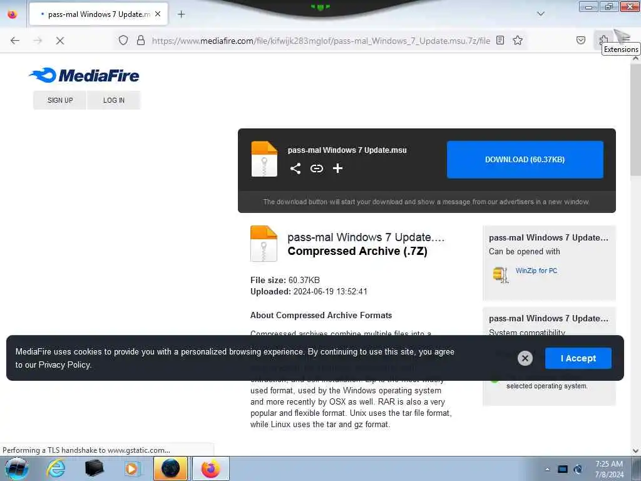This screenshot has height=481, width=641.
Task: Open the Save to Pocket icon
Action: point(580,40)
